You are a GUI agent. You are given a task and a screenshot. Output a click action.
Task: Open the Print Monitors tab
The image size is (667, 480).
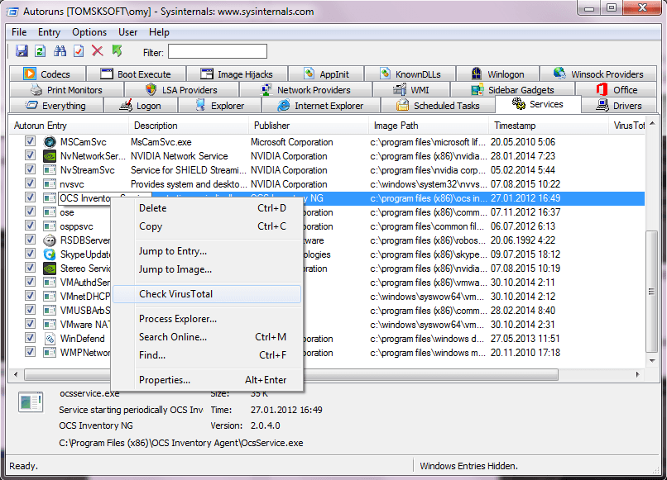[x=66, y=89]
